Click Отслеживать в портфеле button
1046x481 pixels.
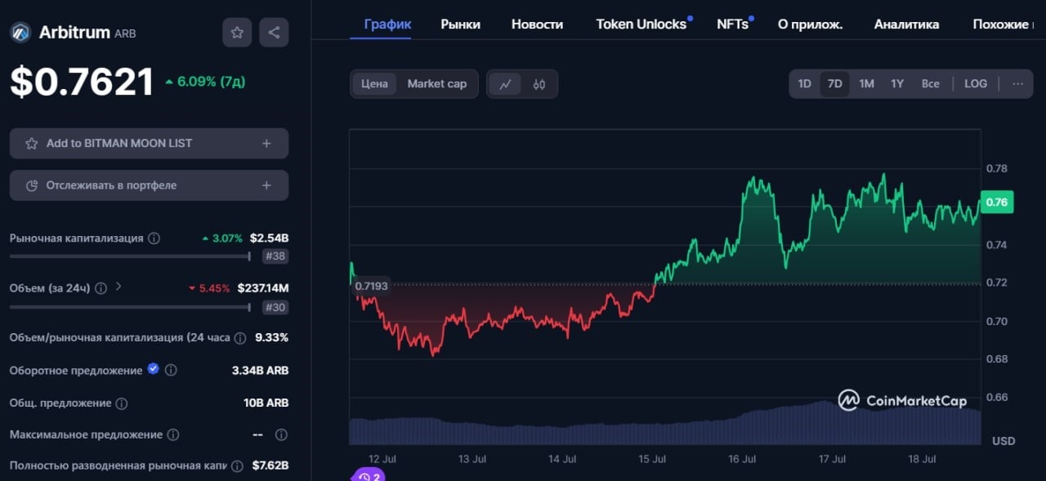click(x=149, y=185)
